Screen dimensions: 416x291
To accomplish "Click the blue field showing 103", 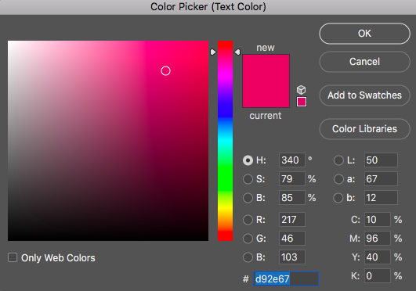I will (x=292, y=257).
